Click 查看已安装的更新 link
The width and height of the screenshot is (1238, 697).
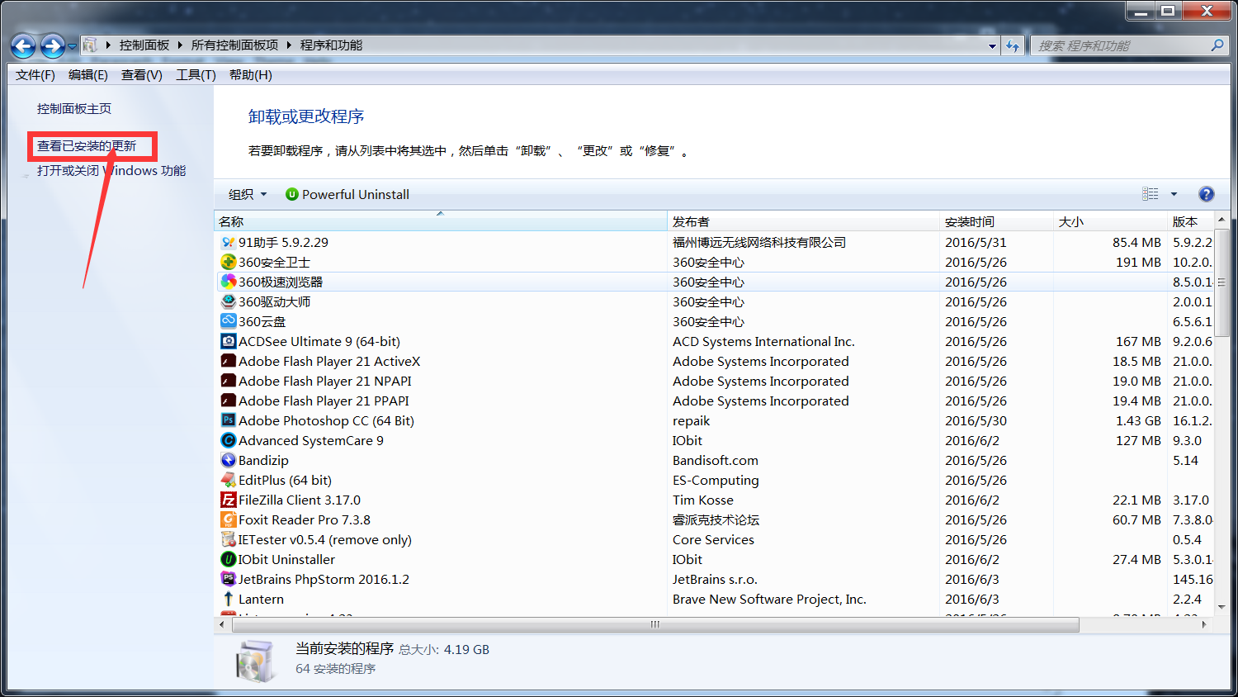pos(87,146)
